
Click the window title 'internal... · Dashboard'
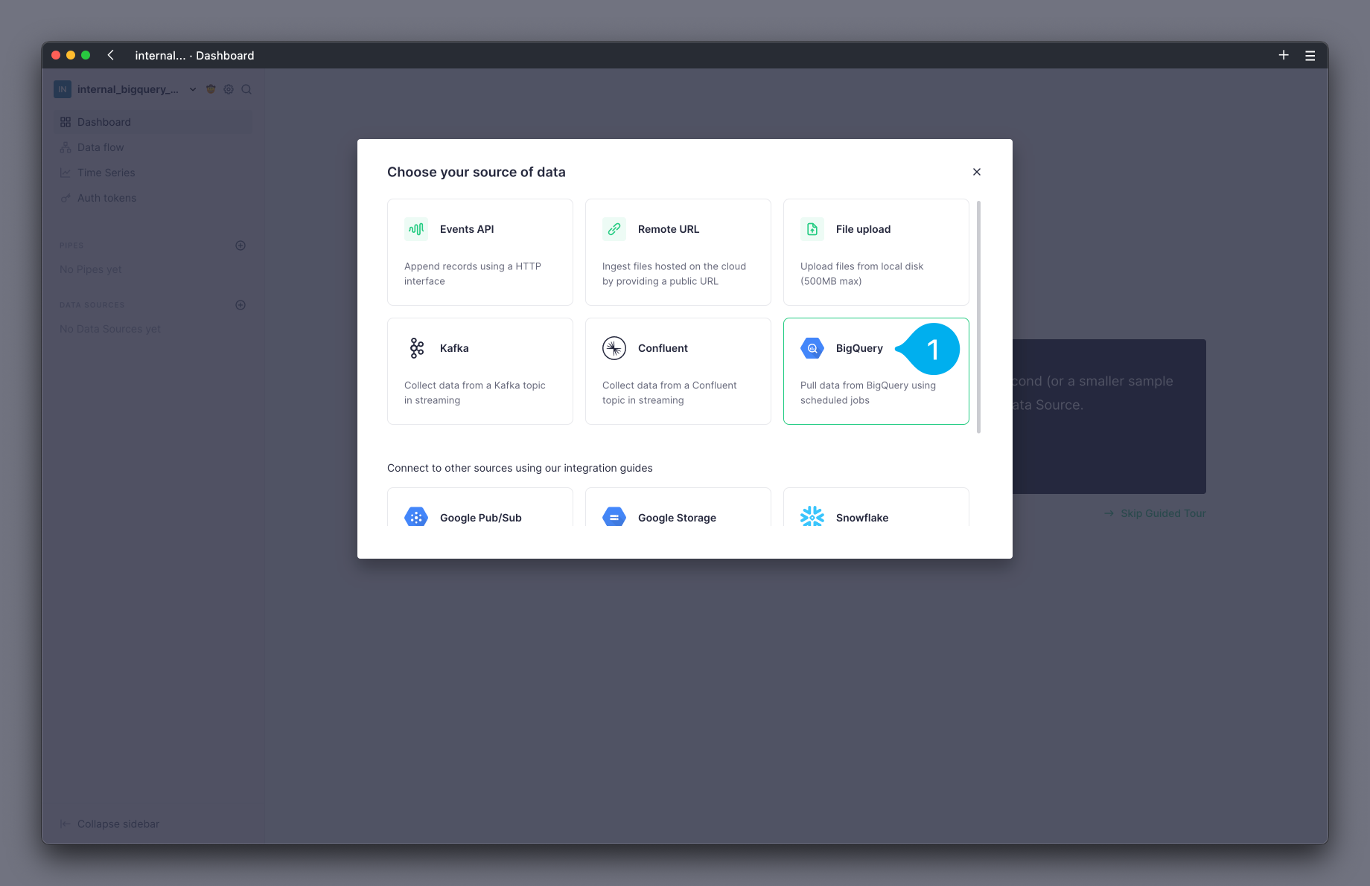[194, 56]
